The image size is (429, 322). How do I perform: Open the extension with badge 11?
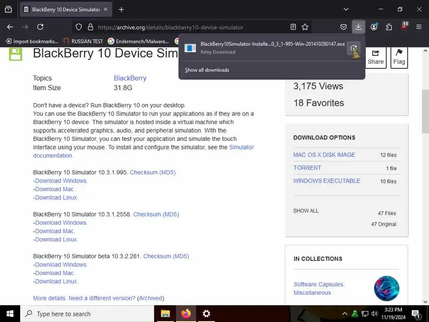tap(404, 26)
